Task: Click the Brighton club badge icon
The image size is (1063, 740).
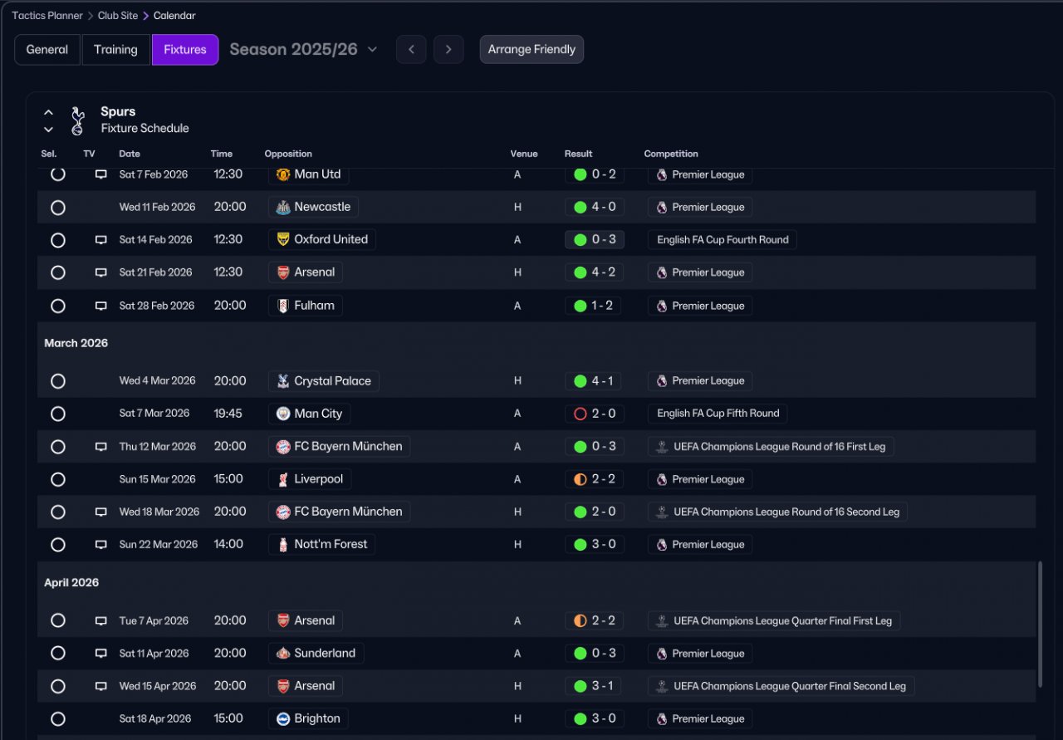Action: click(x=283, y=719)
